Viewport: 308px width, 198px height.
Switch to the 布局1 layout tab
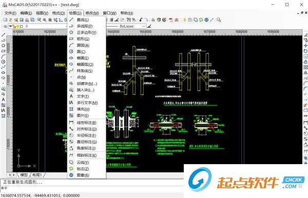37,175
